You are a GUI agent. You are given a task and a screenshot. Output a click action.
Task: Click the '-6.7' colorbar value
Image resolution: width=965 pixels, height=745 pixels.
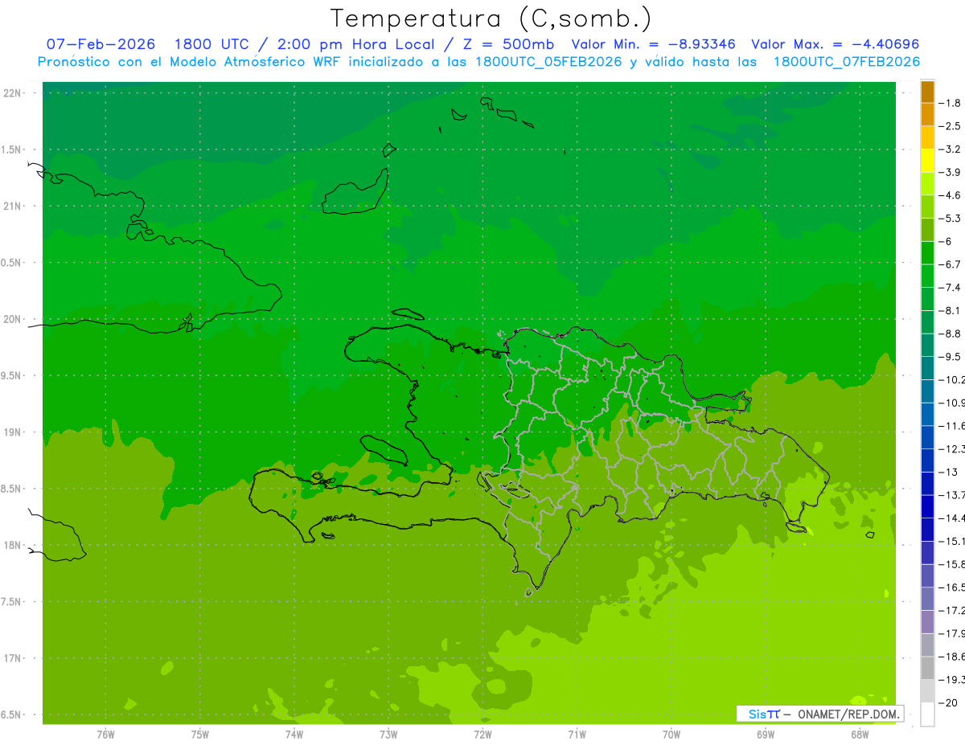coord(951,264)
